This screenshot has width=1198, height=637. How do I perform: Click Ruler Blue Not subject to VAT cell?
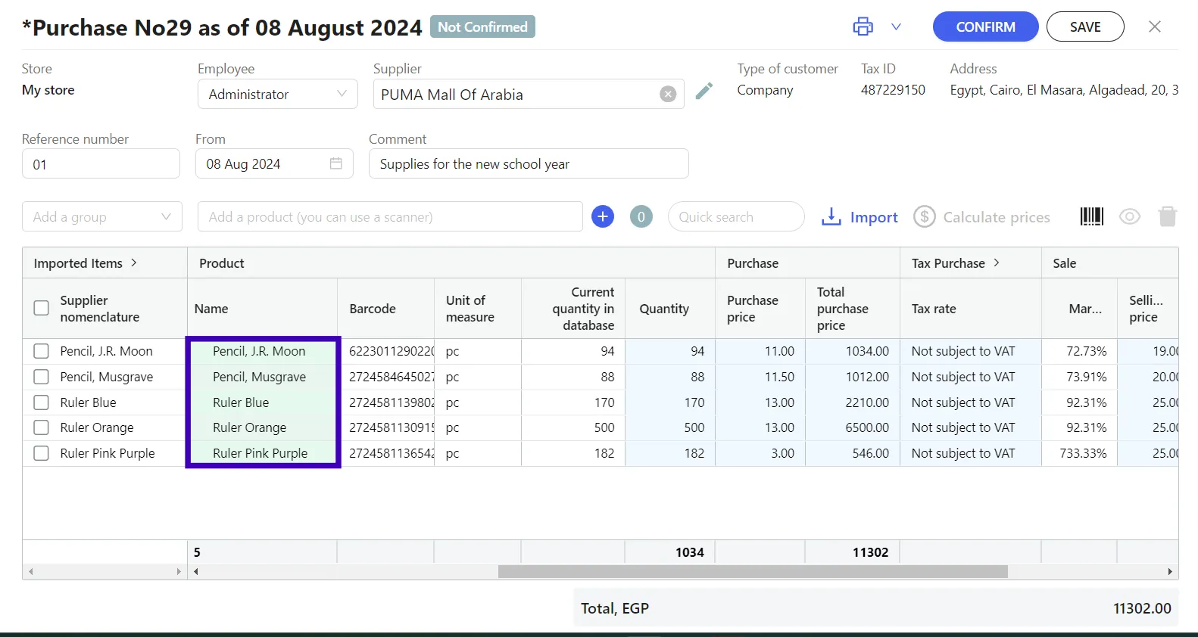(x=970, y=402)
